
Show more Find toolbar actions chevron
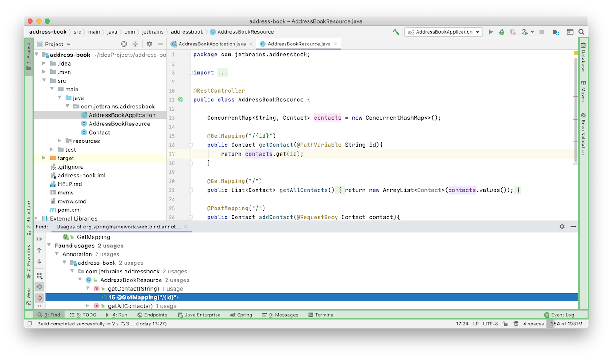tap(39, 306)
